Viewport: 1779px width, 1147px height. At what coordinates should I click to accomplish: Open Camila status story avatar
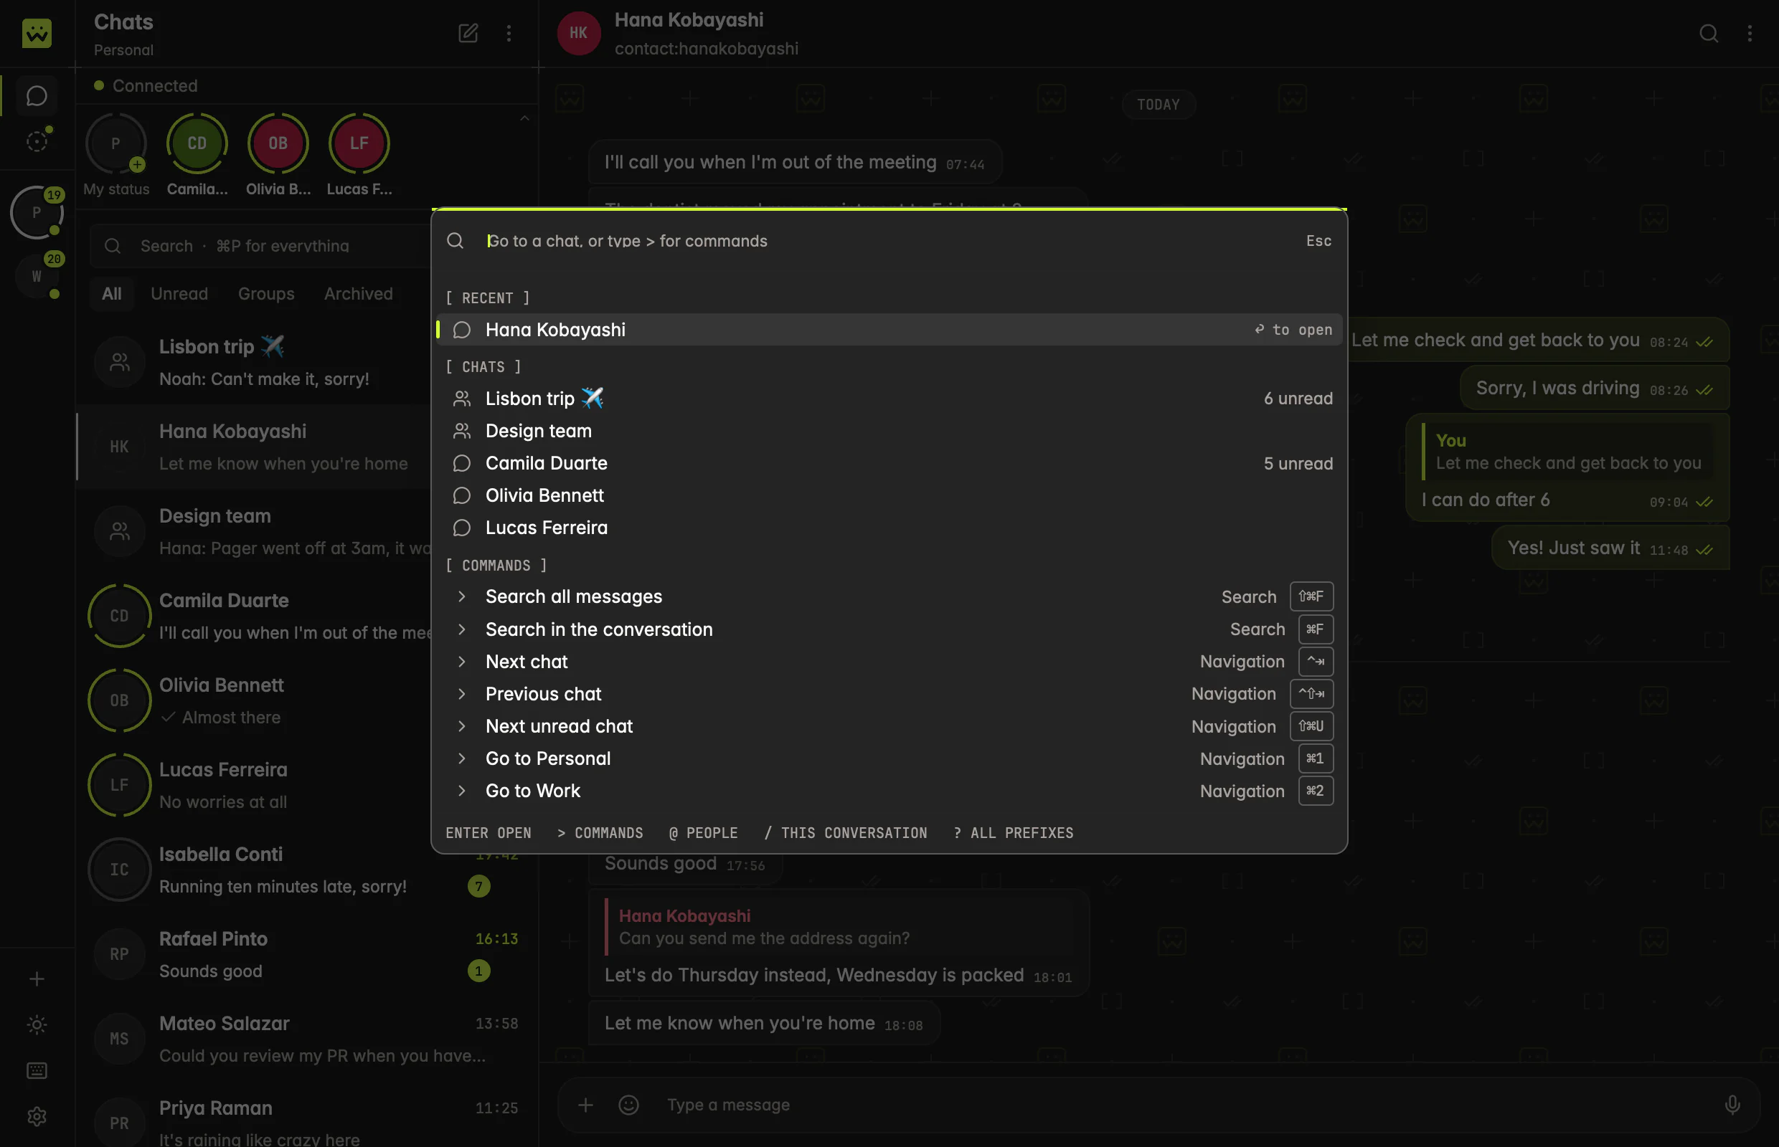point(197,143)
